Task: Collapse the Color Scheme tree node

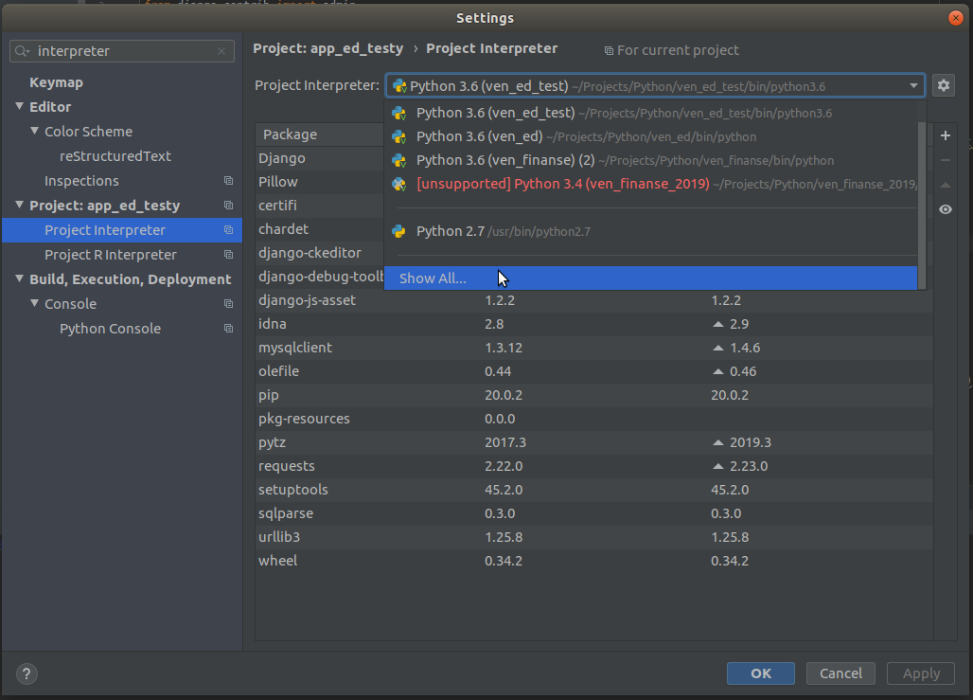Action: 34,131
